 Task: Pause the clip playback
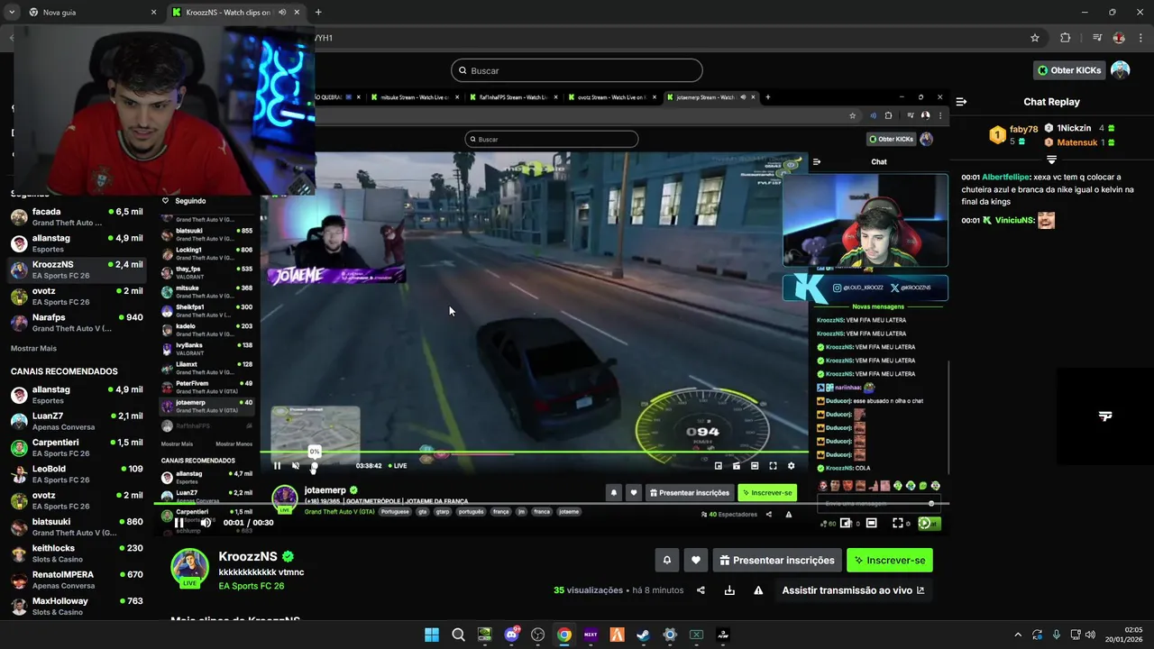pyautogui.click(x=179, y=523)
